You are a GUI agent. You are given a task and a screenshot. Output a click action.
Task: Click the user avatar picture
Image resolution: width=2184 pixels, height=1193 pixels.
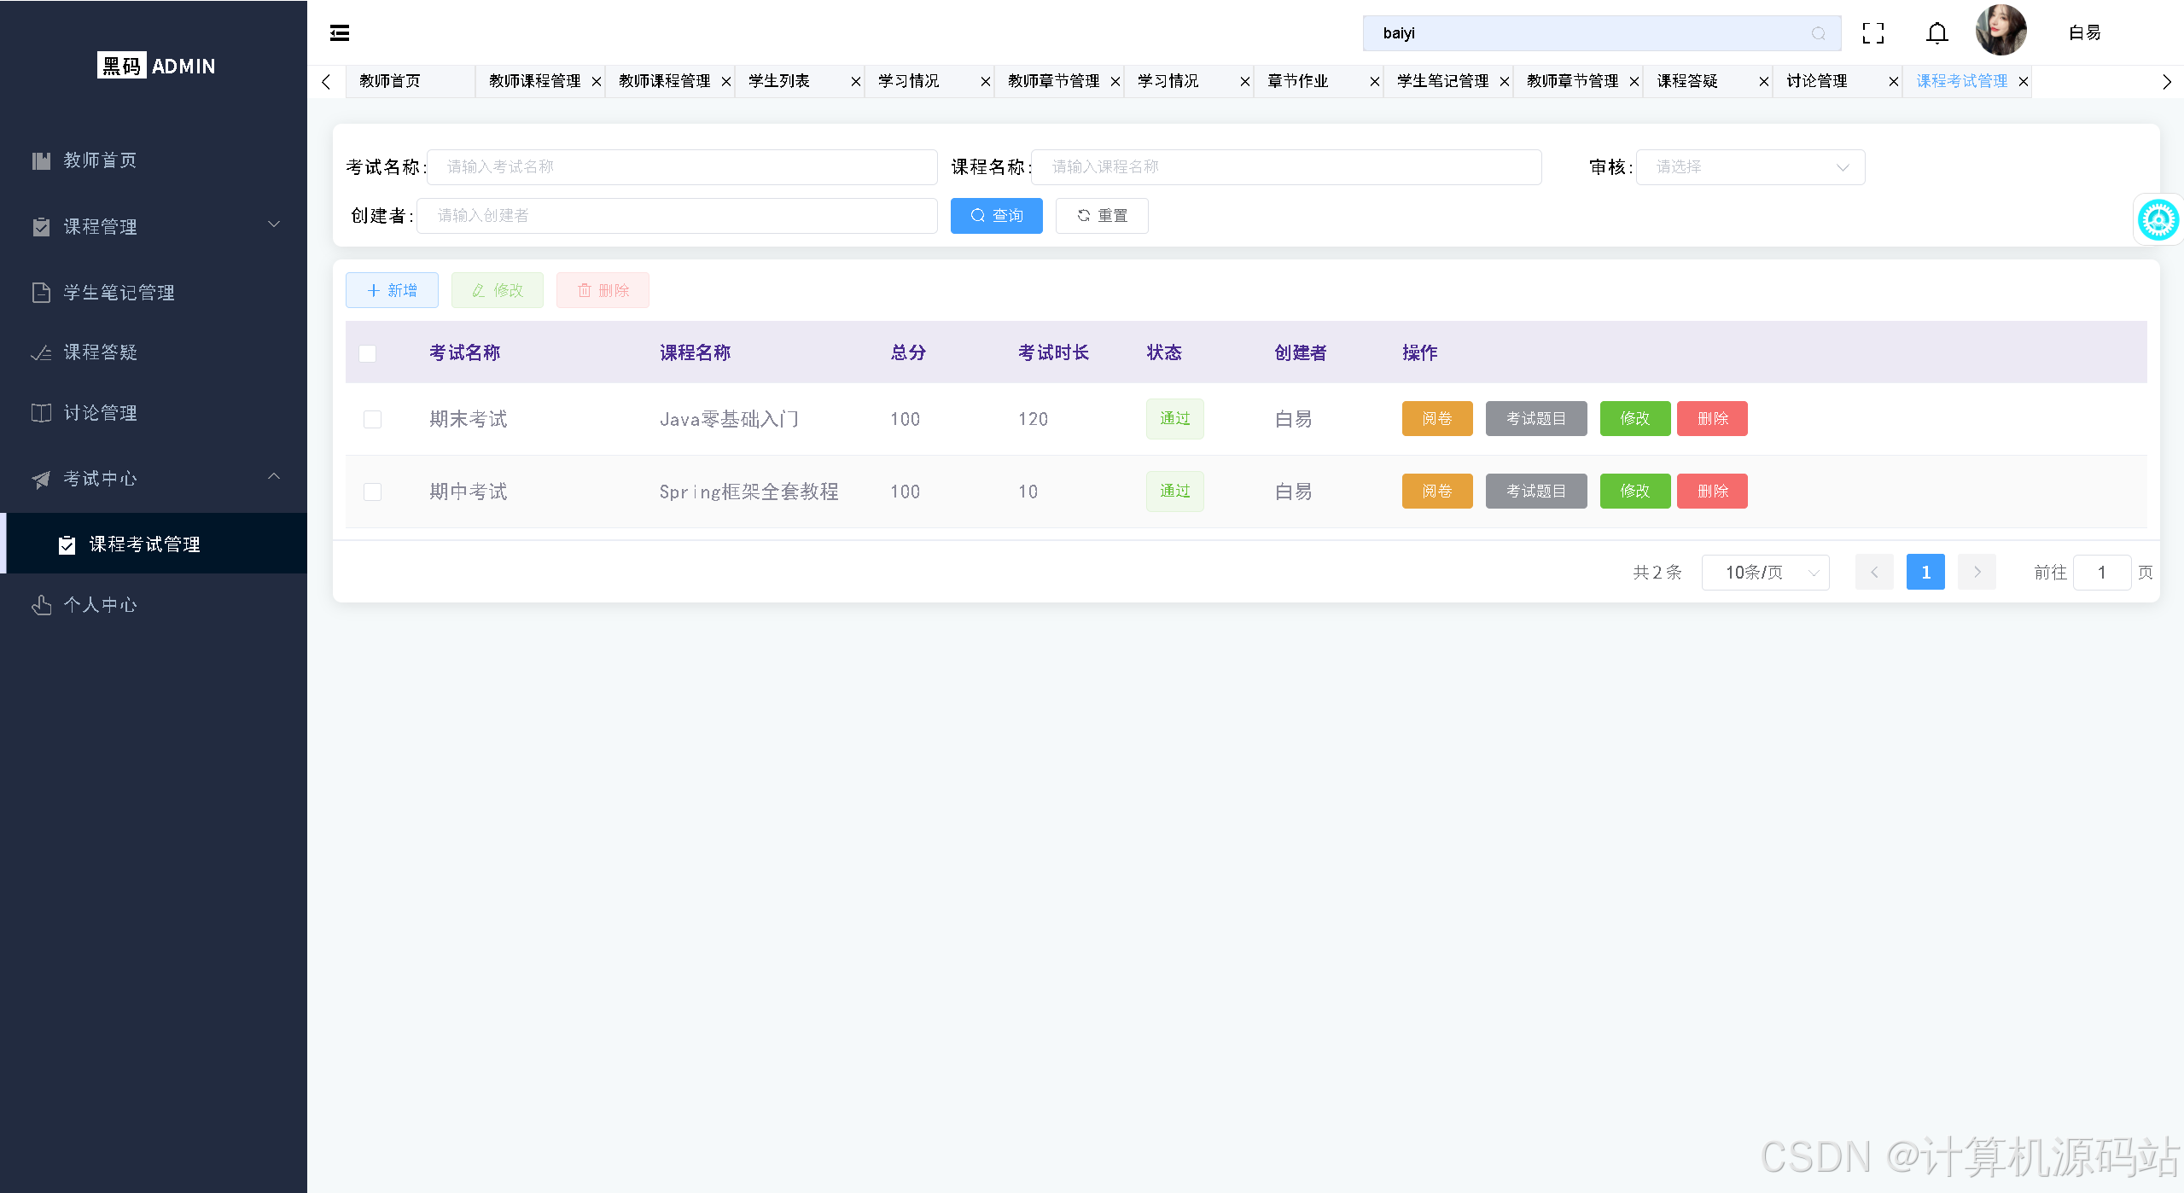click(x=2001, y=31)
